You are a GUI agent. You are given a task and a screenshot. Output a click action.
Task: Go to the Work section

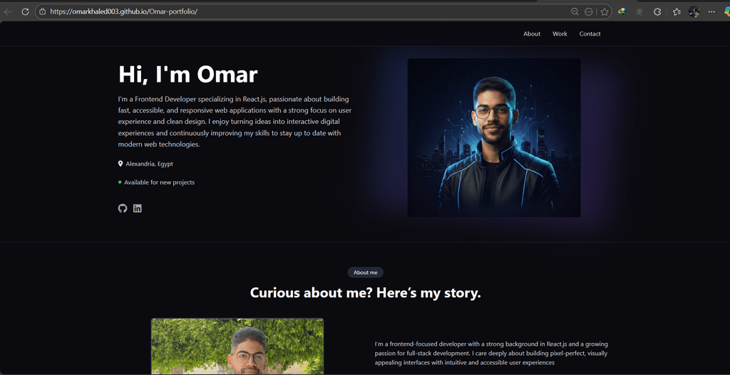[x=560, y=34]
